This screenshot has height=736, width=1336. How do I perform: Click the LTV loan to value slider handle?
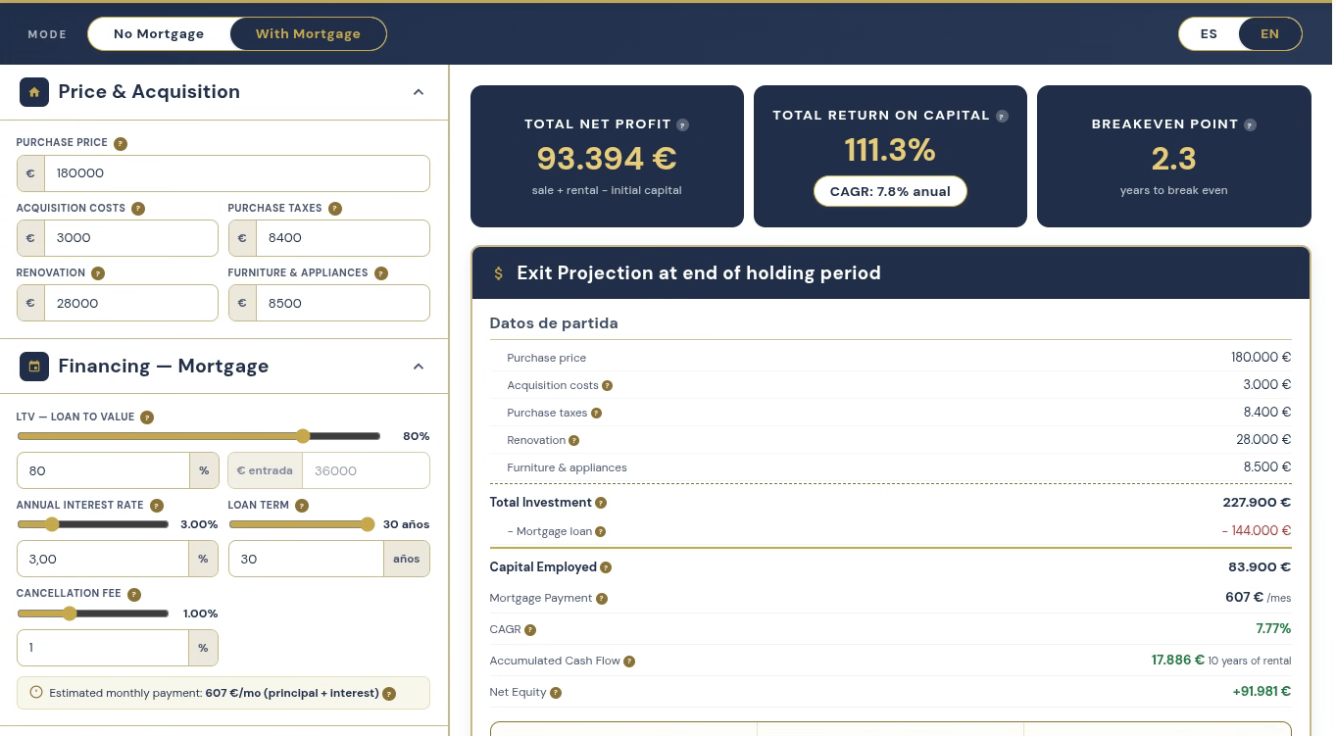coord(303,436)
